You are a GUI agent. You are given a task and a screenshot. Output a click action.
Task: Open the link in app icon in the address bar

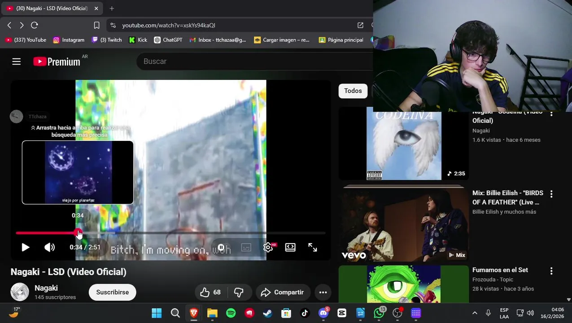[x=360, y=25]
